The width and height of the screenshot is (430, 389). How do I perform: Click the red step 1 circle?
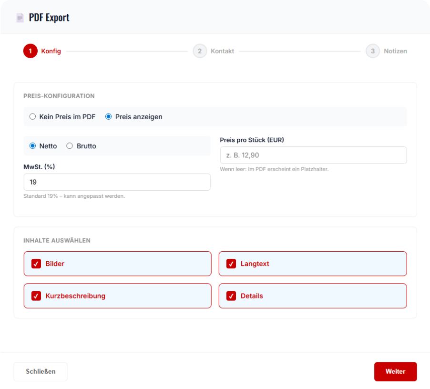(30, 51)
